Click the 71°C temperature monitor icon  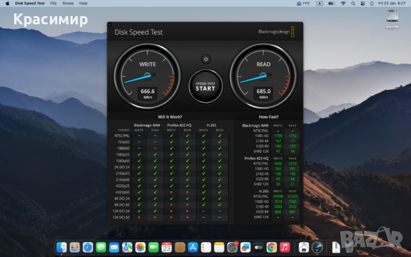click(x=303, y=3)
